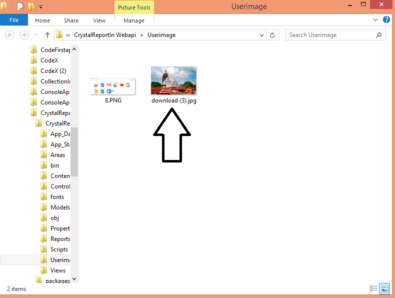Viewport: 395px width, 298px height.
Task: Open the Help question mark icon
Action: [386, 19]
